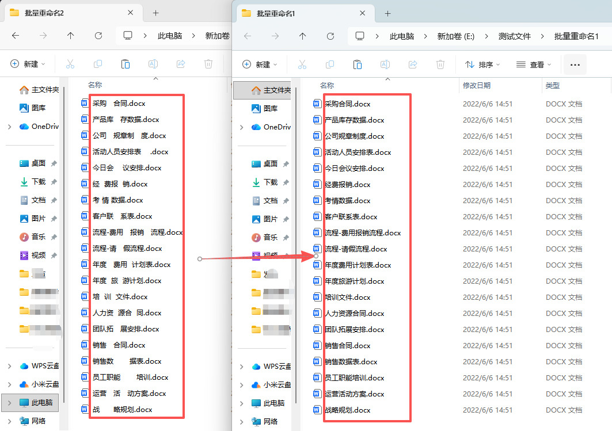Click Share icon in 批量重命名2 window toolbar

point(181,64)
